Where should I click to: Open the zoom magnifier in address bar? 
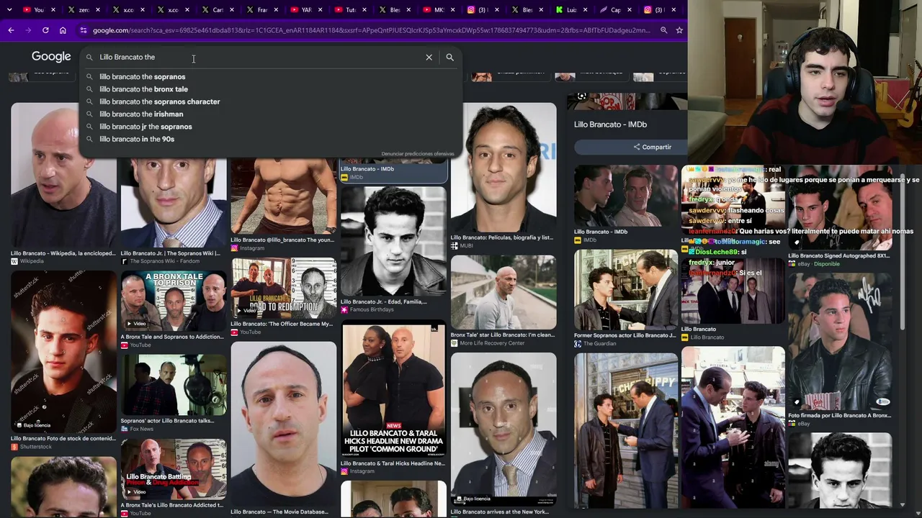point(663,30)
